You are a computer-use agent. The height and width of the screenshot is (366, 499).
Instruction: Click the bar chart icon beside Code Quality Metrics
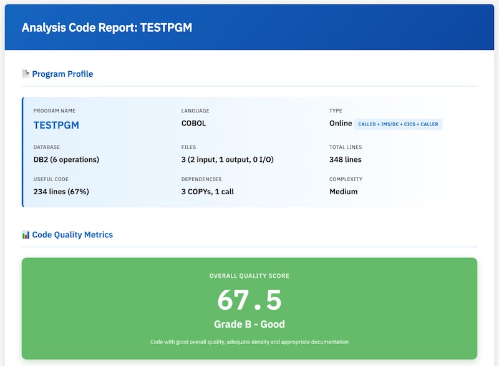click(x=25, y=234)
